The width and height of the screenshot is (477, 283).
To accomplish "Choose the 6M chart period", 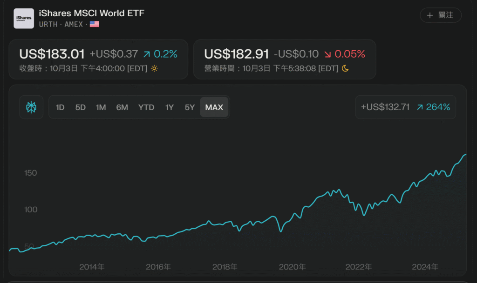I will [122, 107].
